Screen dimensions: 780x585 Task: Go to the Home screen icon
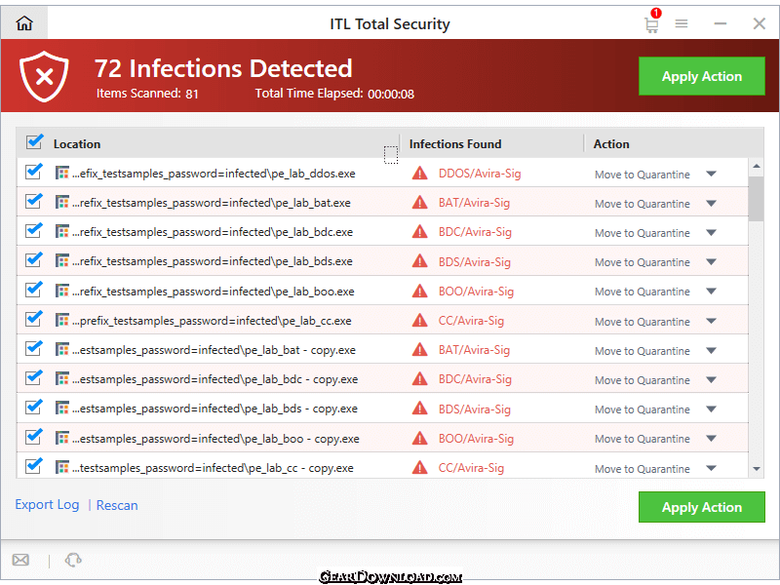point(23,23)
